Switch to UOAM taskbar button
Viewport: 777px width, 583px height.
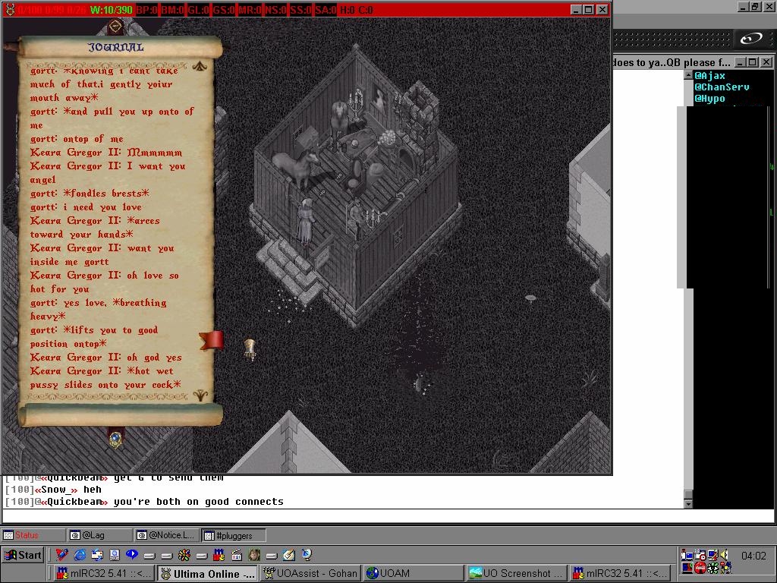(x=414, y=574)
